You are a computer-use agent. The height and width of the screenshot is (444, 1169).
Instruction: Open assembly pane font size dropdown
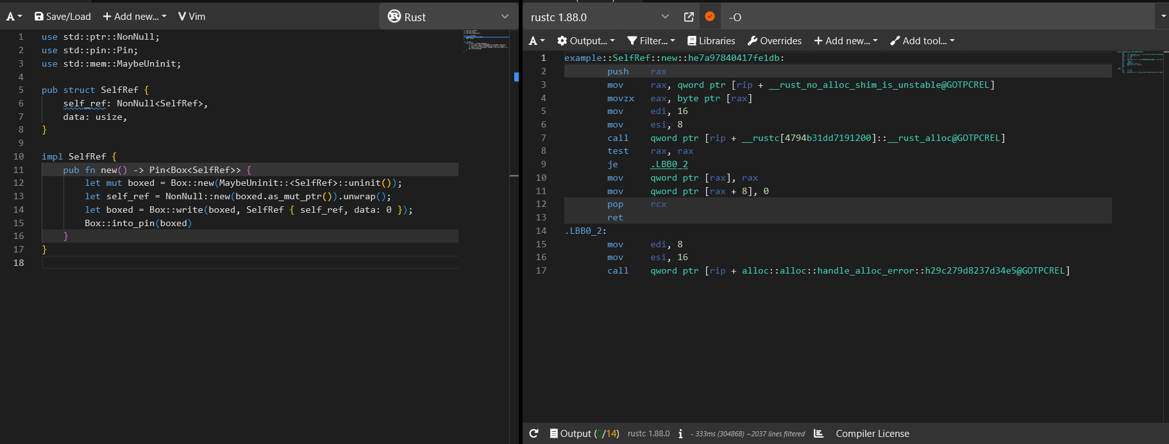(x=537, y=41)
